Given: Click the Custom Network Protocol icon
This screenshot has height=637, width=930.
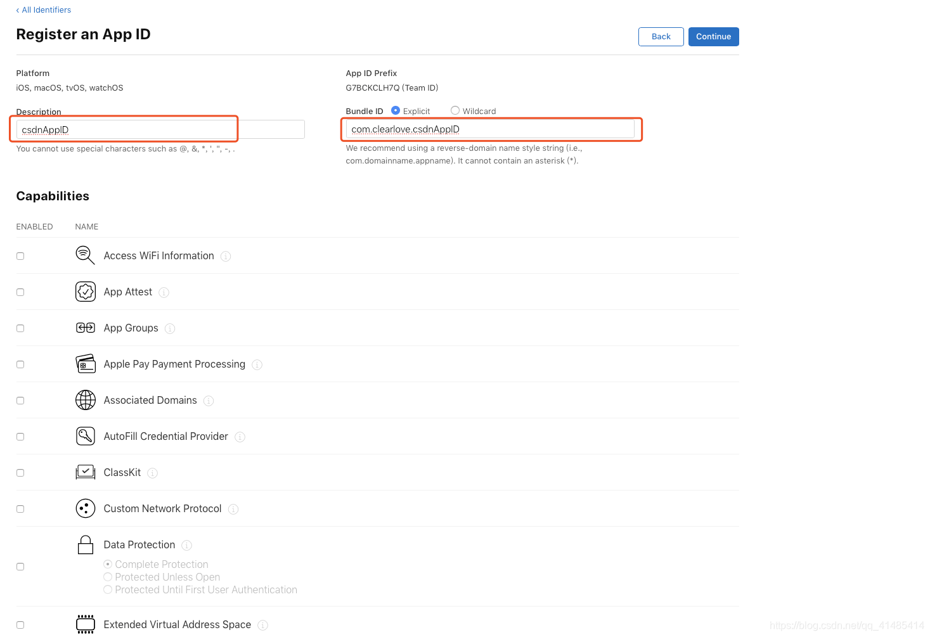Looking at the screenshot, I should pyautogui.click(x=85, y=508).
